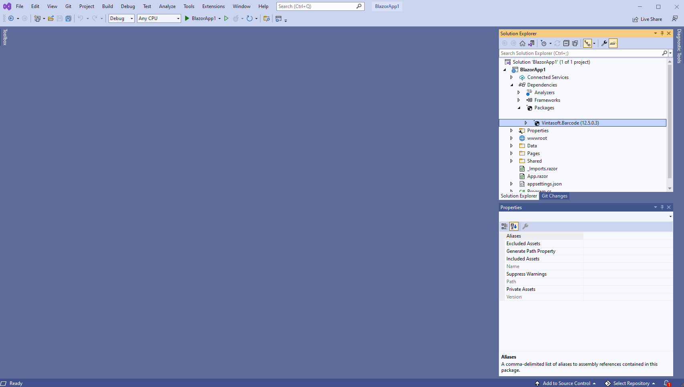Open the Extensions menu

[x=213, y=6]
